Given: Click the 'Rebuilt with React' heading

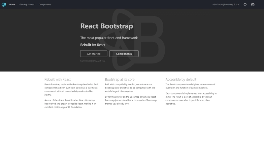Looking at the screenshot, I should [x=57, y=79].
